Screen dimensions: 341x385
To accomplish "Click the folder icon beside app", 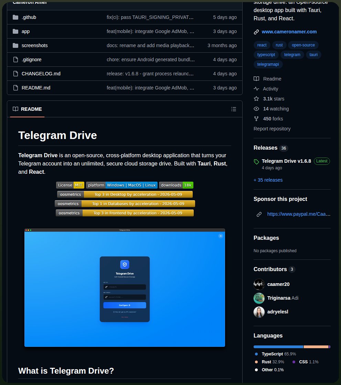I will (x=15, y=31).
